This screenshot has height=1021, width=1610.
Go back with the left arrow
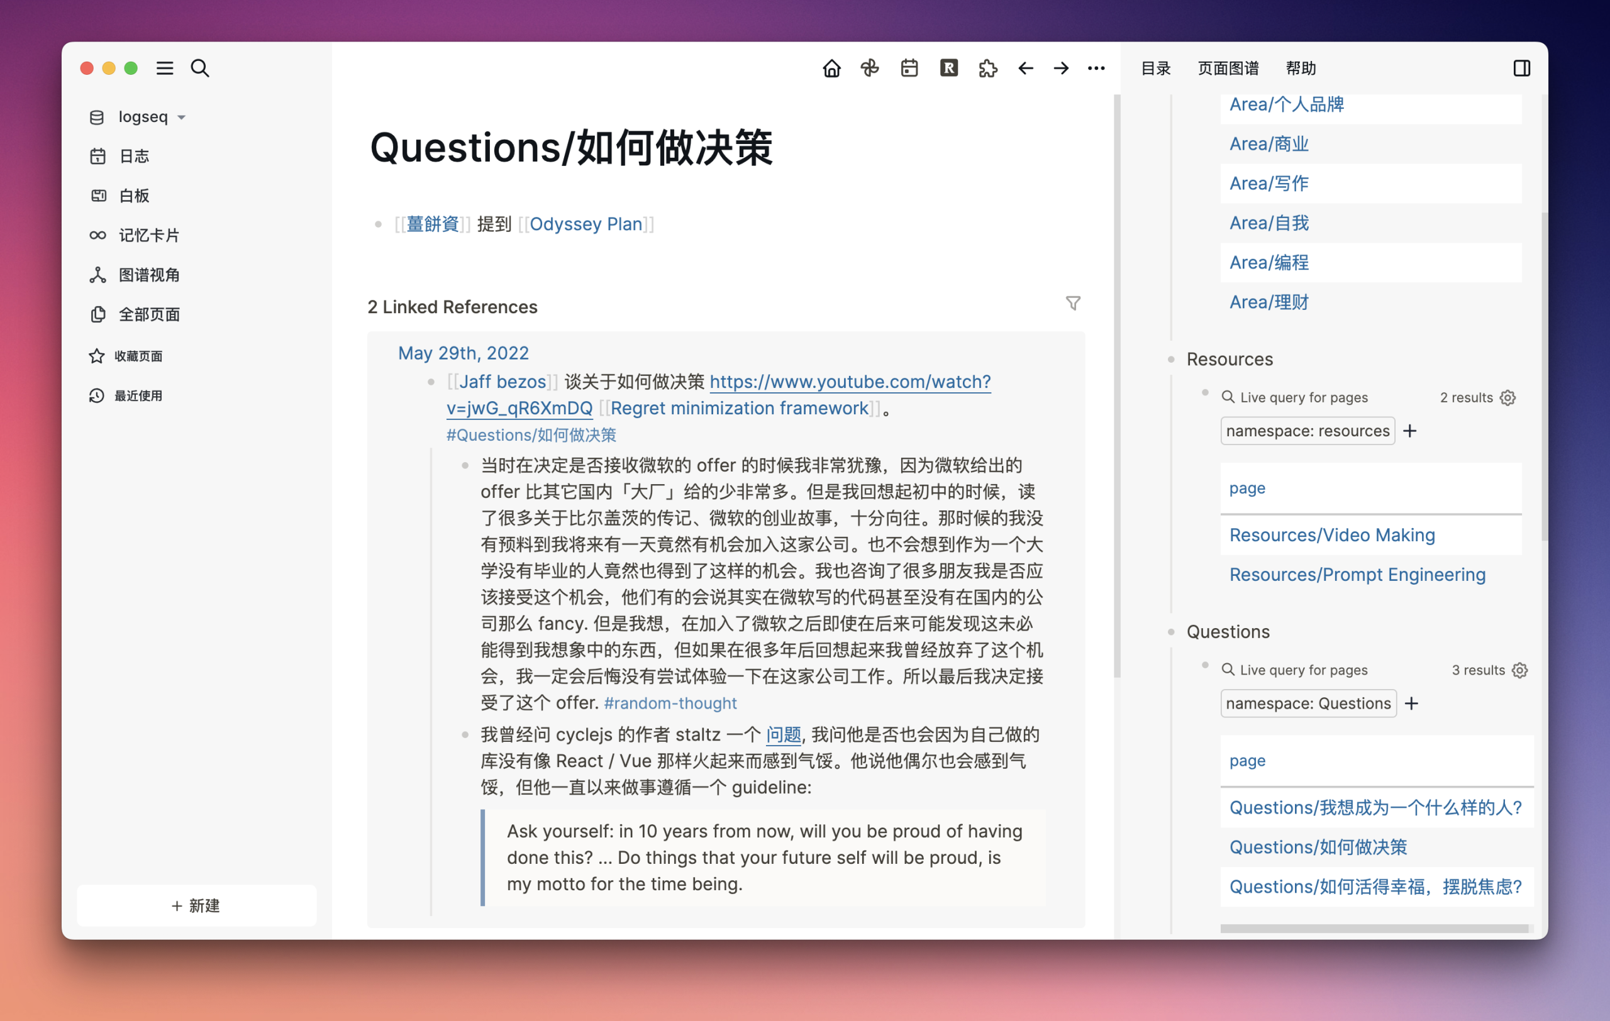pyautogui.click(x=1025, y=68)
